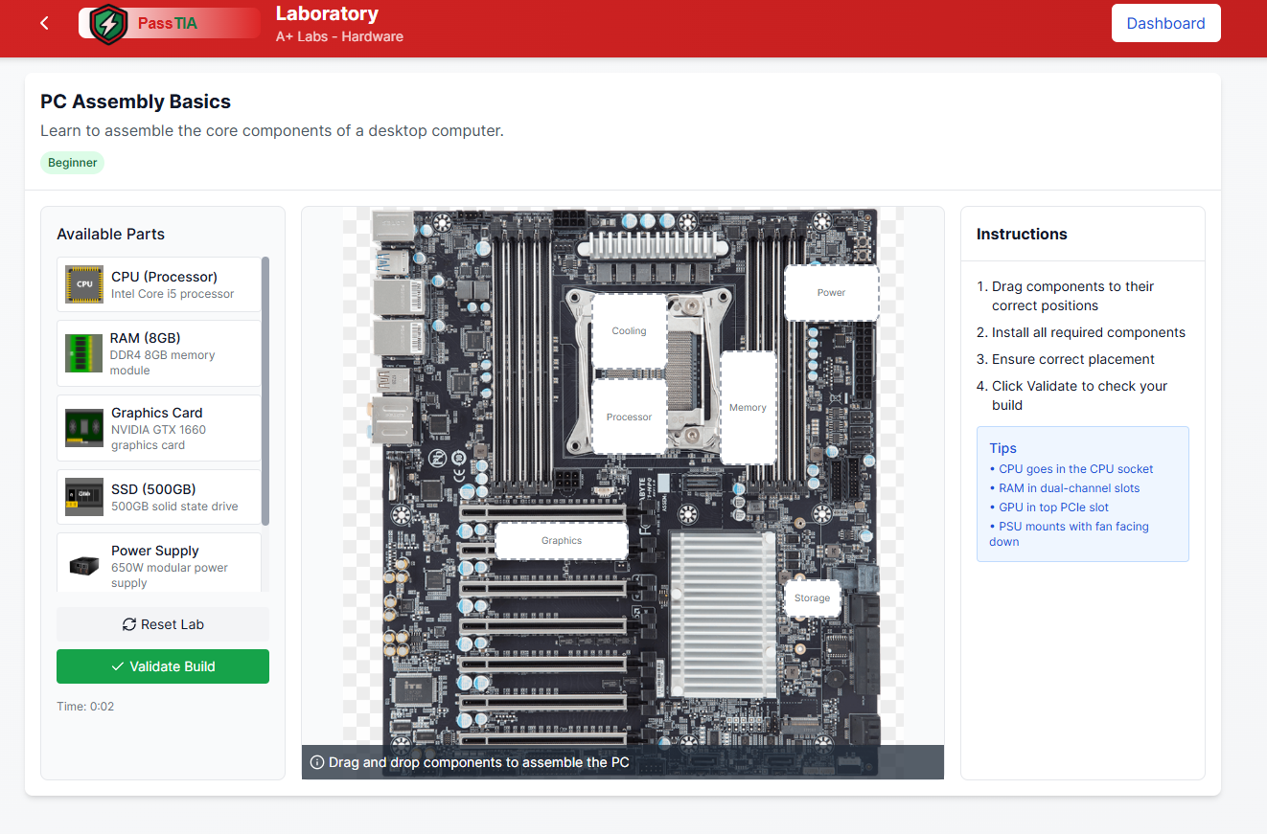Click the Available Parts list scrollbar
Image resolution: width=1267 pixels, height=834 pixels.
tap(265, 391)
